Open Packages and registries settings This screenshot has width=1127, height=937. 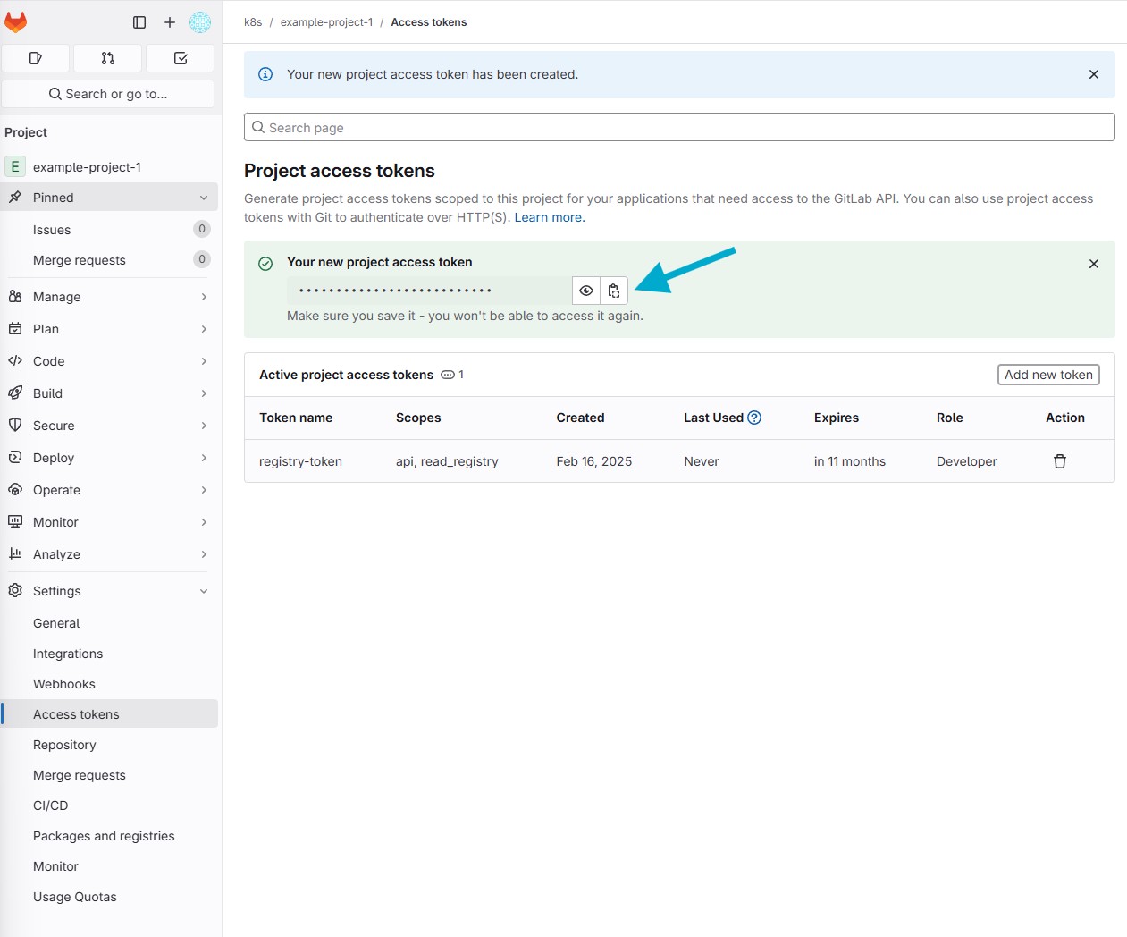[x=104, y=836]
